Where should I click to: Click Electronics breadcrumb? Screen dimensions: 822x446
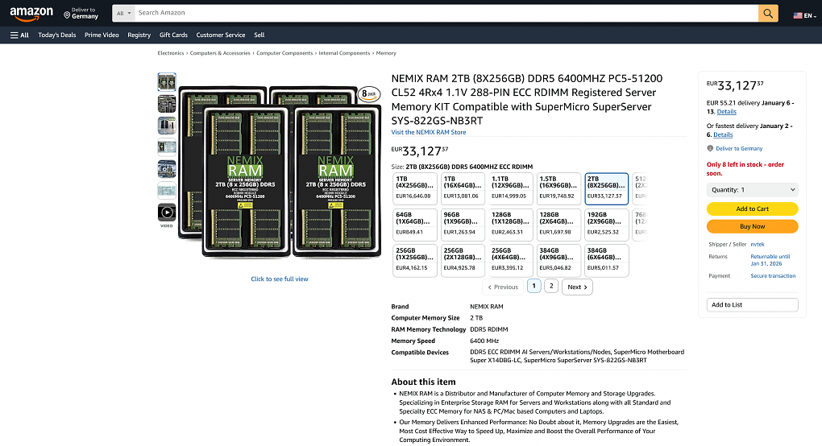[x=170, y=53]
